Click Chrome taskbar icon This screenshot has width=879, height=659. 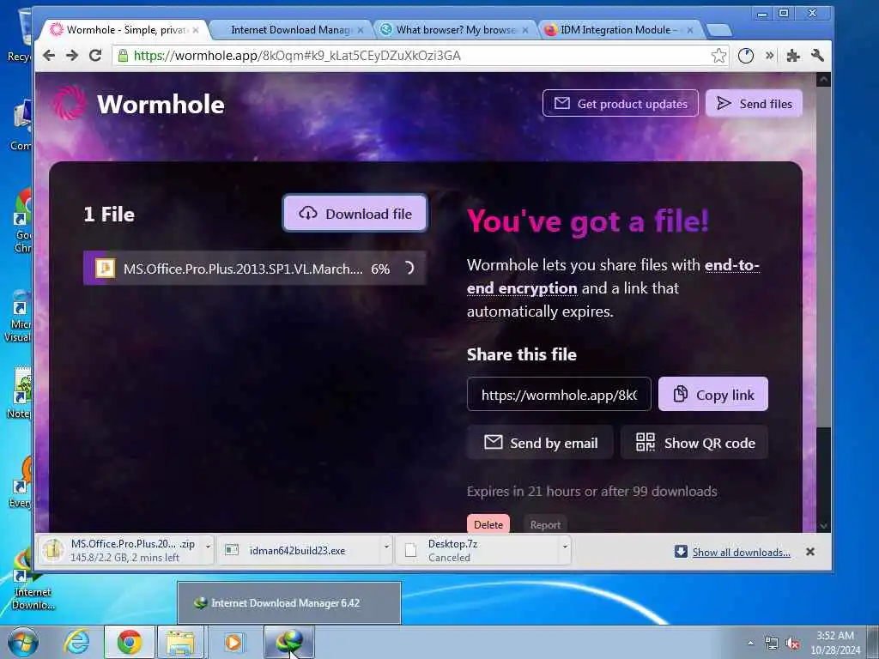(130, 642)
